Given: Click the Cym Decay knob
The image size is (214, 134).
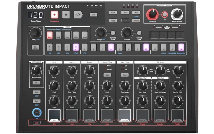Looking at the screenshot, I should point(125,85).
